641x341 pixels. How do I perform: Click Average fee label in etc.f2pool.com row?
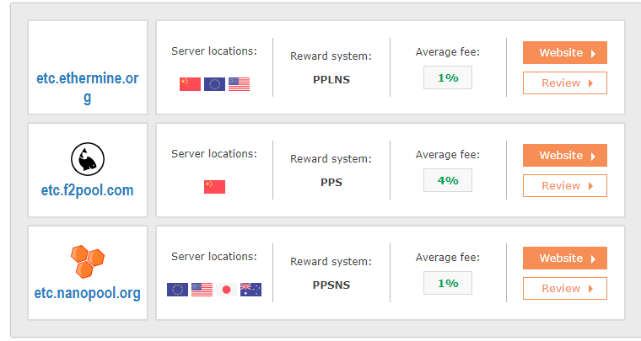pos(448,155)
